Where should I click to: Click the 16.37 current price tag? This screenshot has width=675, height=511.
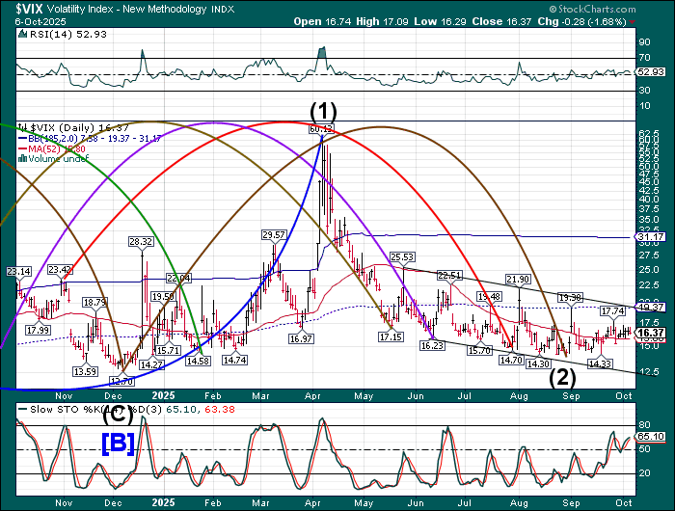click(652, 333)
